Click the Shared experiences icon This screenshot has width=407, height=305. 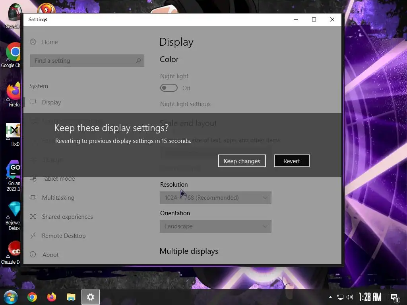click(33, 216)
